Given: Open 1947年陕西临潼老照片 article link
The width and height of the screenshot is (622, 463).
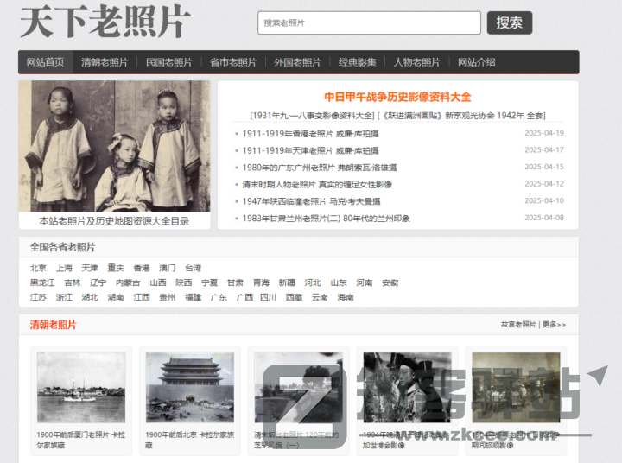Looking at the screenshot, I should (316, 201).
